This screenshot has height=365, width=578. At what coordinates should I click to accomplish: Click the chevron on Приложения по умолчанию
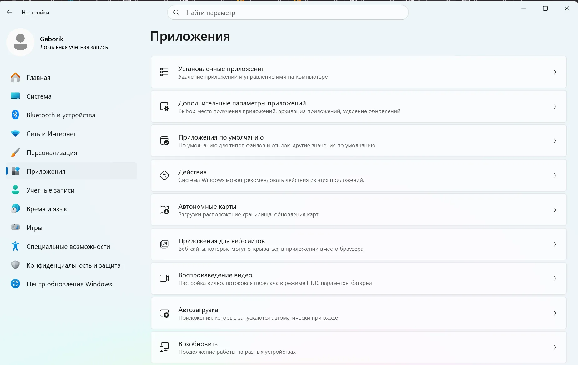pos(555,141)
